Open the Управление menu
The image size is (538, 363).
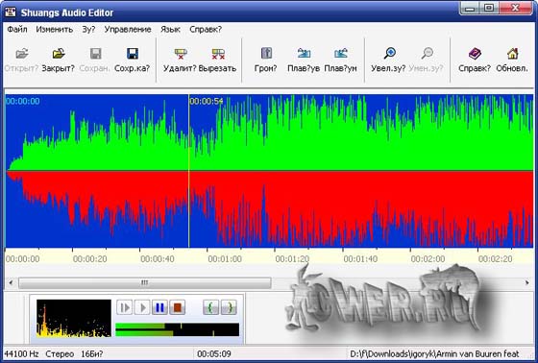(128, 30)
